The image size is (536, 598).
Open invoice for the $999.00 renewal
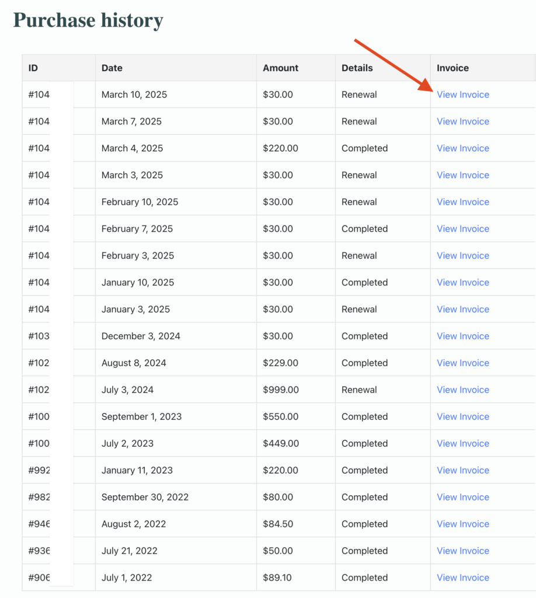[462, 390]
